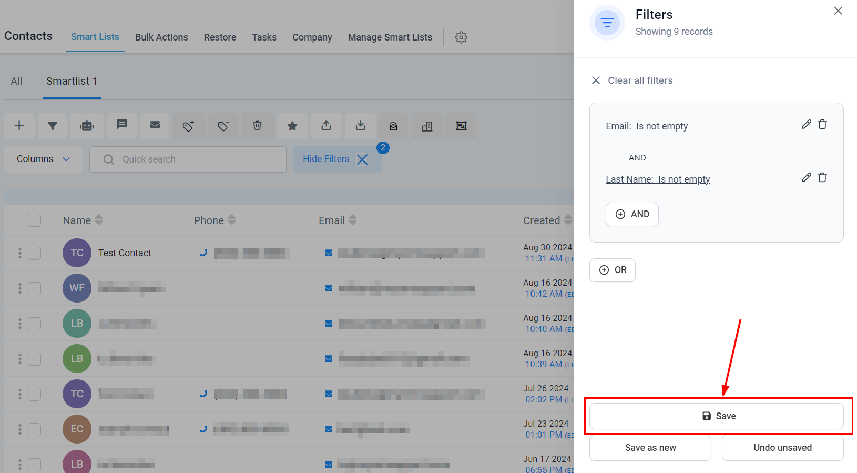Delete the Last Name filter trash icon
857x473 pixels.
(822, 177)
